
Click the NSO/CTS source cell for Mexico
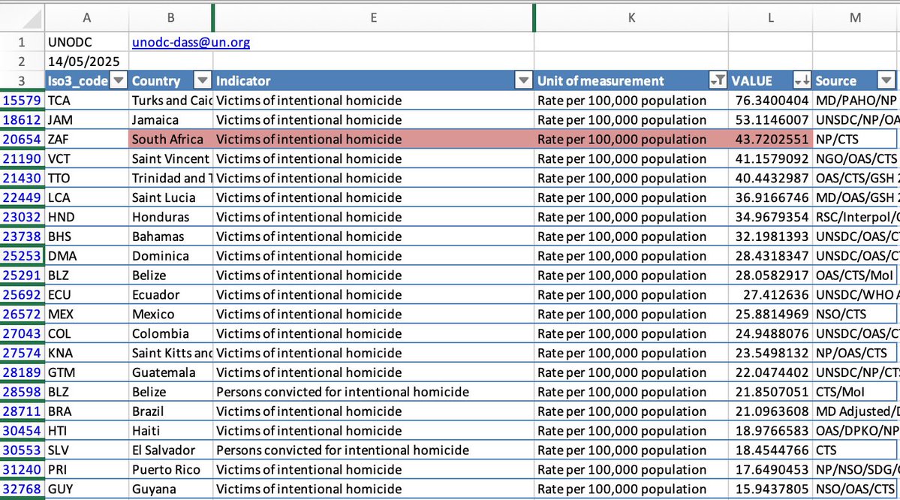pos(856,314)
